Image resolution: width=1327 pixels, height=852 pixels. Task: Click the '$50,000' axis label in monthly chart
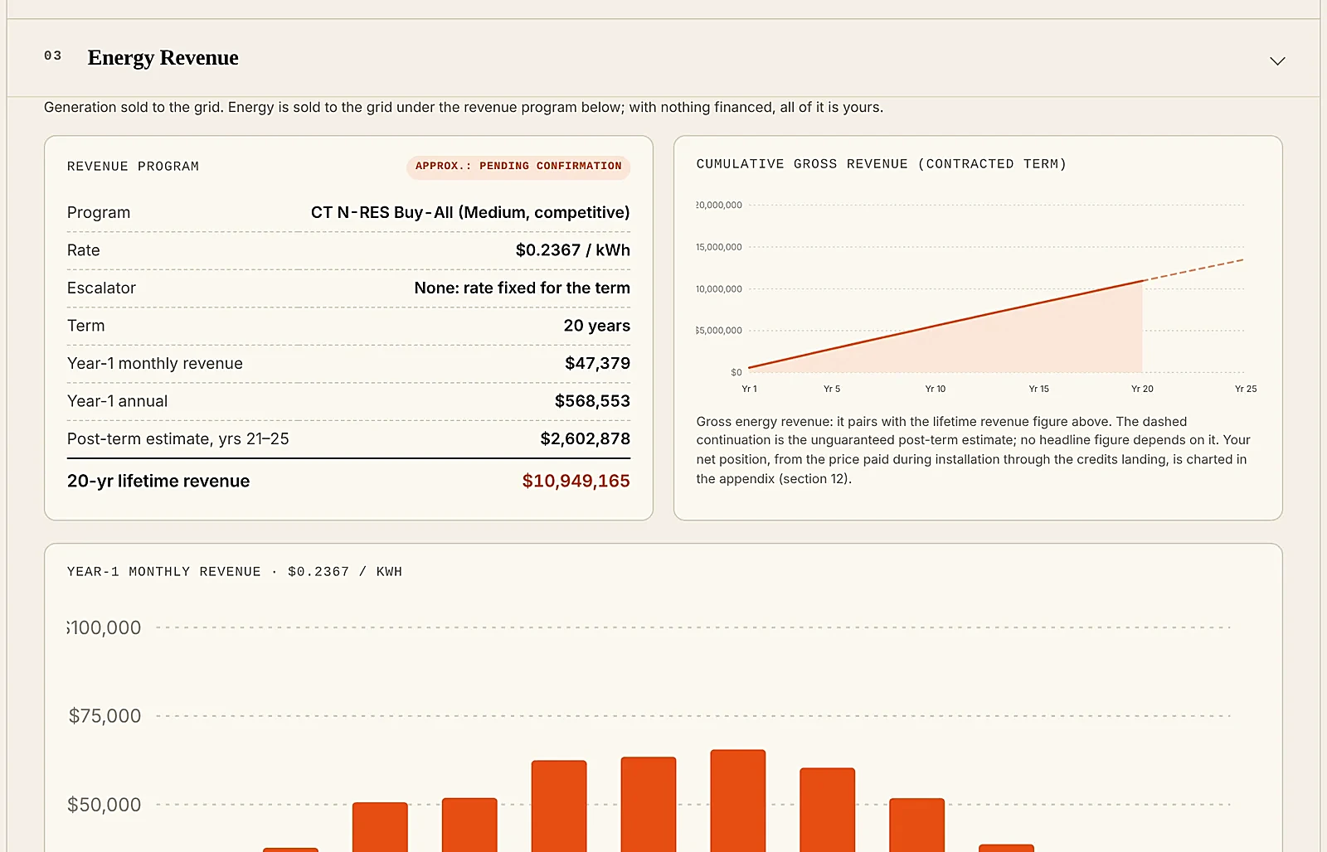(105, 805)
